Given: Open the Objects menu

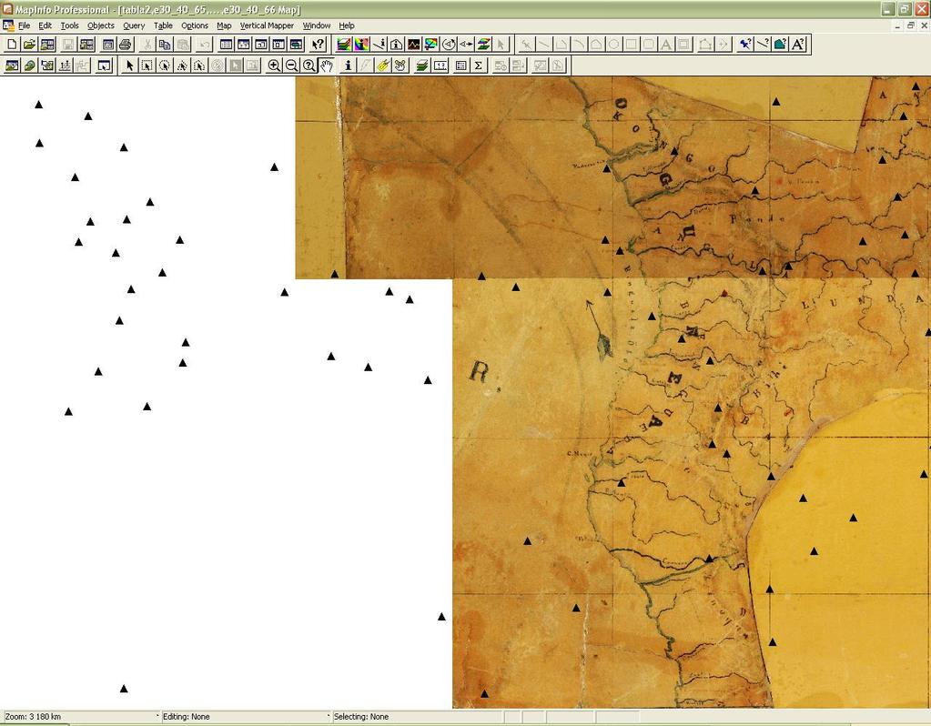Looking at the screenshot, I should 101,25.
